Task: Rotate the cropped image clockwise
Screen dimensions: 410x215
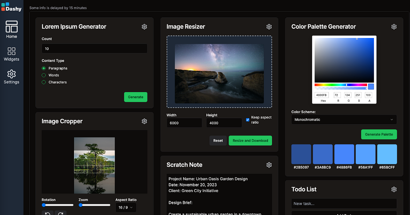Action: pyautogui.click(x=61, y=213)
